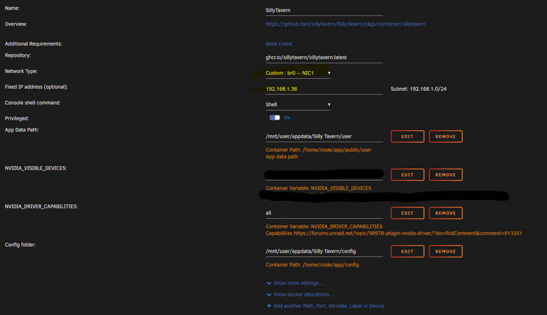This screenshot has height=315, width=547.
Task: Remove the App Data Path entry
Action: point(445,136)
